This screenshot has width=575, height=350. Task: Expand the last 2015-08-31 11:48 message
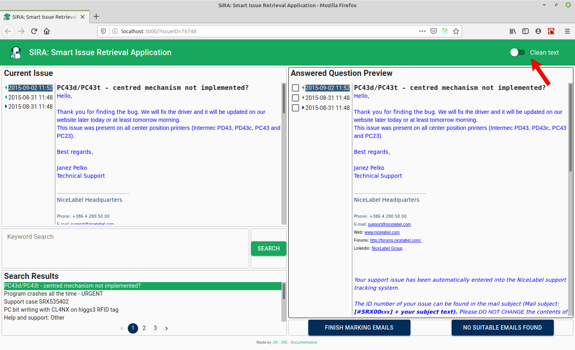[x=6, y=107]
